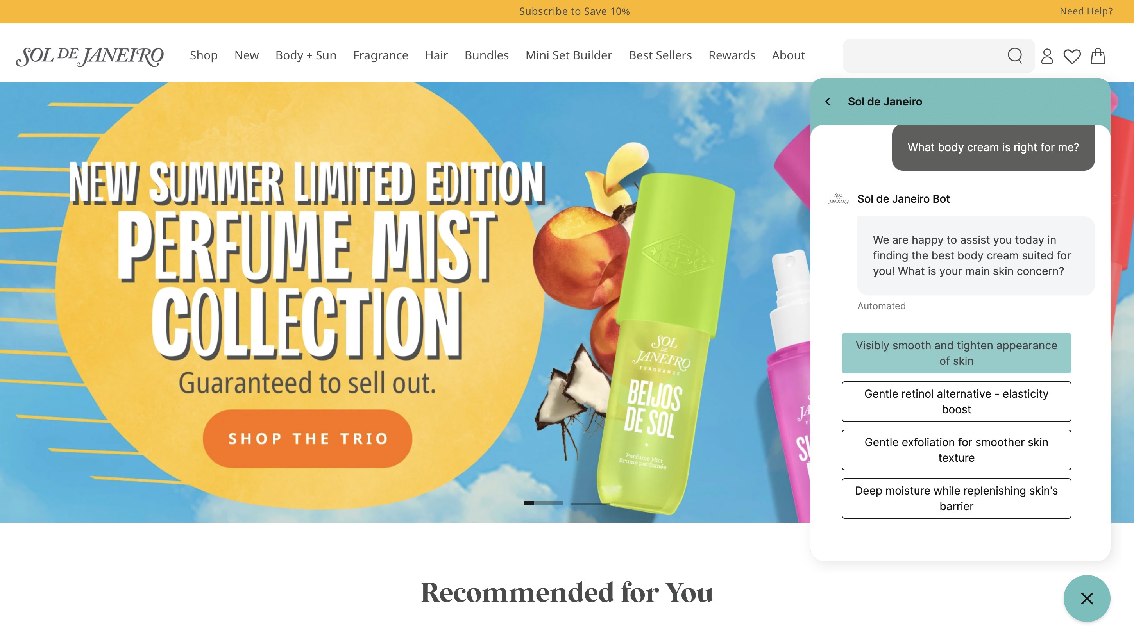Image resolution: width=1134 pixels, height=643 pixels.
Task: Open the Shop menu
Action: point(204,55)
